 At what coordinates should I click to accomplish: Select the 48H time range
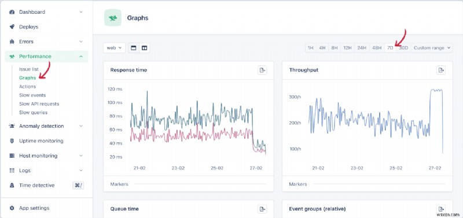pyautogui.click(x=377, y=48)
